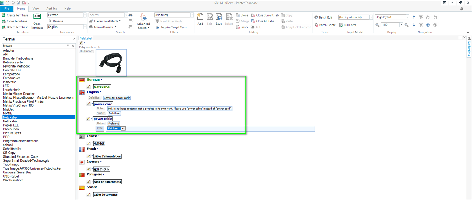Pin the Terms Browse panel
The width and height of the screenshot is (472, 200).
tap(68, 46)
